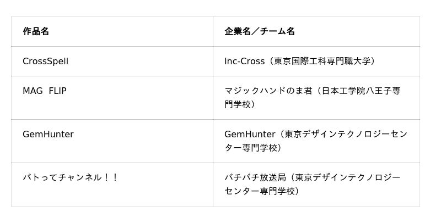This screenshot has height=223, width=441.
Task: Click the exclamation marks after バトってチャンネル
Action: 111,177
